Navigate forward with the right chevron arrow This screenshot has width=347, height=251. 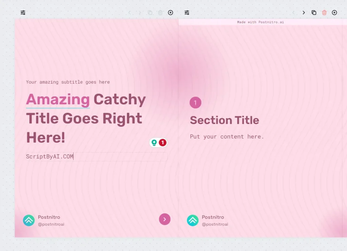(x=304, y=13)
